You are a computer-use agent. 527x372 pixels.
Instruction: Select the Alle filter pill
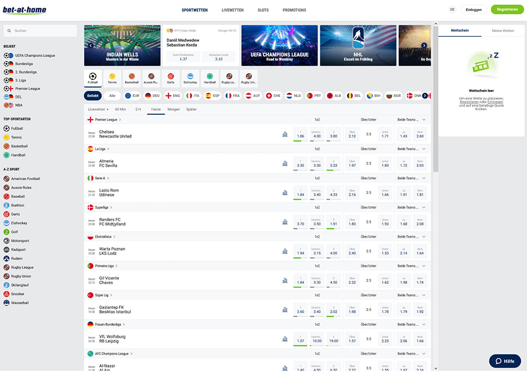112,96
